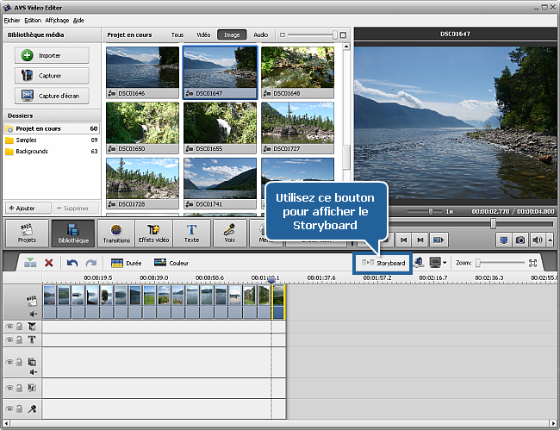Image resolution: width=560 pixels, height=430 pixels.
Task: Switch to the Vidéo filter tab
Action: point(203,35)
